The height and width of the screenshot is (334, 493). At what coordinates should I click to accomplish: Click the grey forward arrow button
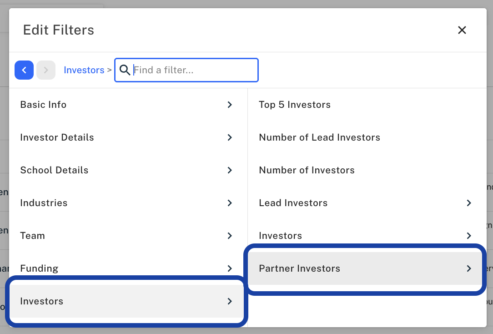click(46, 70)
